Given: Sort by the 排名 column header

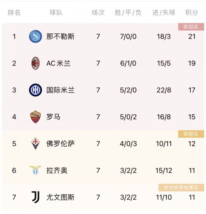Looking at the screenshot, I should pyautogui.click(x=14, y=13).
